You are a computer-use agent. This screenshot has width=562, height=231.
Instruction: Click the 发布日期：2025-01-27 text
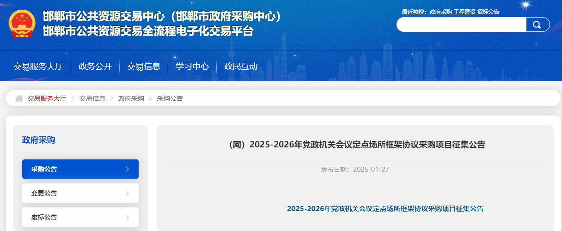click(355, 170)
